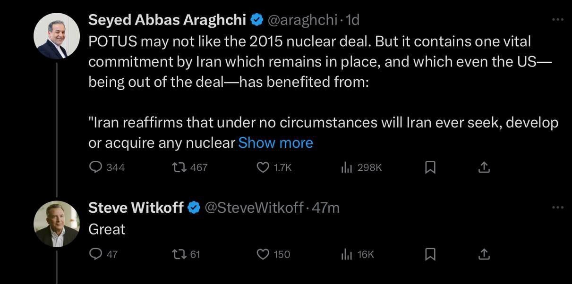Like Araghchi's tweet with 1.7K hearts
The height and width of the screenshot is (284, 572).
click(x=274, y=167)
